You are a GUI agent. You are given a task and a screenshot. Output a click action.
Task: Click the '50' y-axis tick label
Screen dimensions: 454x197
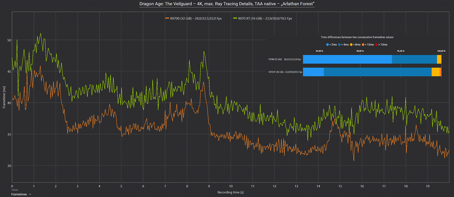click(9, 40)
